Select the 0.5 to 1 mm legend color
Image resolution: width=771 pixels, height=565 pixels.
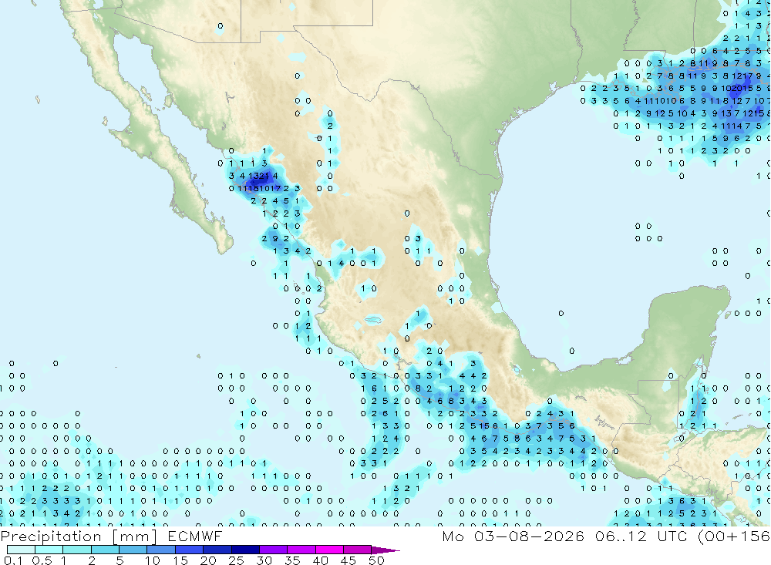coord(49,550)
